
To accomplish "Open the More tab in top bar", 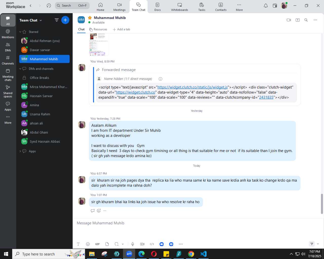I will pyautogui.click(x=239, y=7).
